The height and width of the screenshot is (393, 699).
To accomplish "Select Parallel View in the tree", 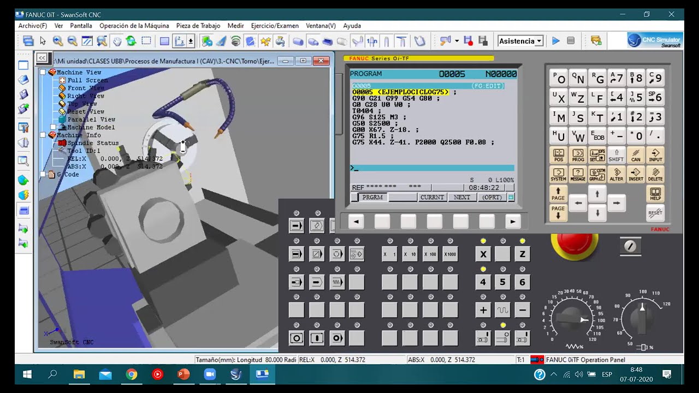I will click(x=91, y=120).
